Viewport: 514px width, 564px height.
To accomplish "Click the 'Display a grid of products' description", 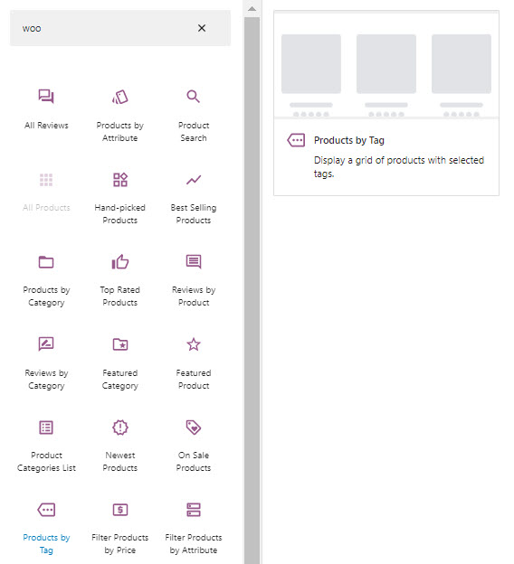I will [399, 166].
